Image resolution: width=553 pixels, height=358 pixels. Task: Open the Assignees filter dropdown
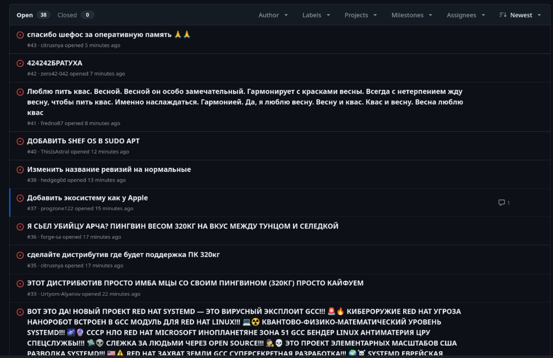click(465, 15)
